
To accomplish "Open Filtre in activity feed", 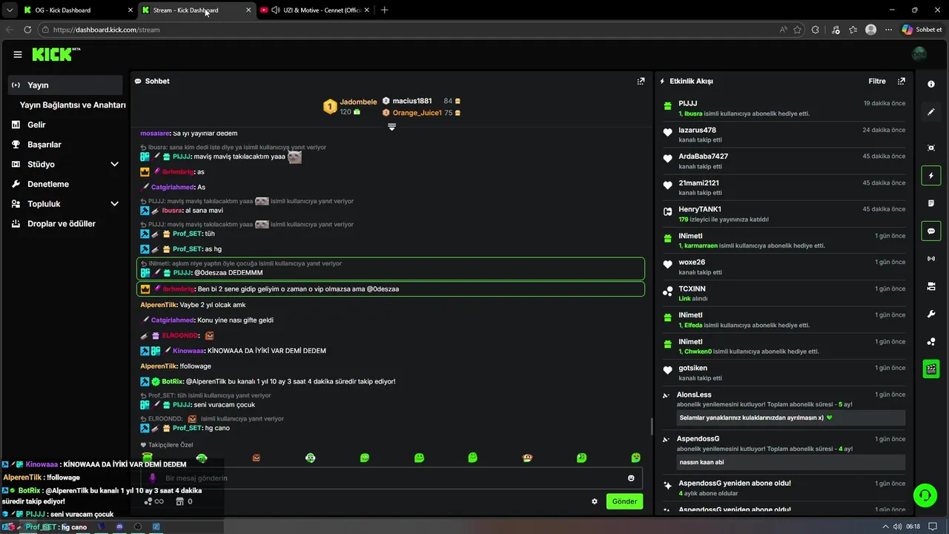I will (x=877, y=82).
